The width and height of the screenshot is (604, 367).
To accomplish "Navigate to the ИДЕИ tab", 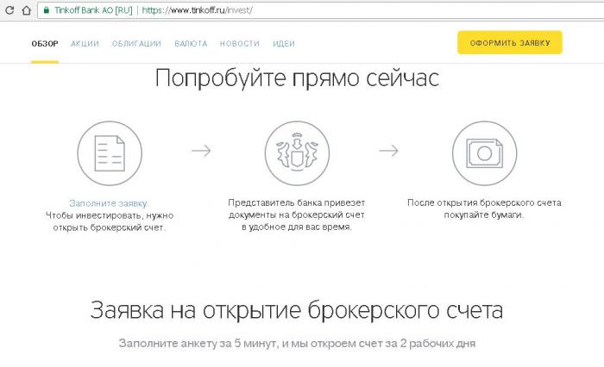I will tap(284, 43).
